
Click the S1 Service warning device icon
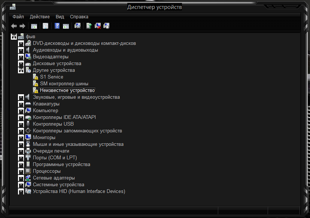click(36, 77)
